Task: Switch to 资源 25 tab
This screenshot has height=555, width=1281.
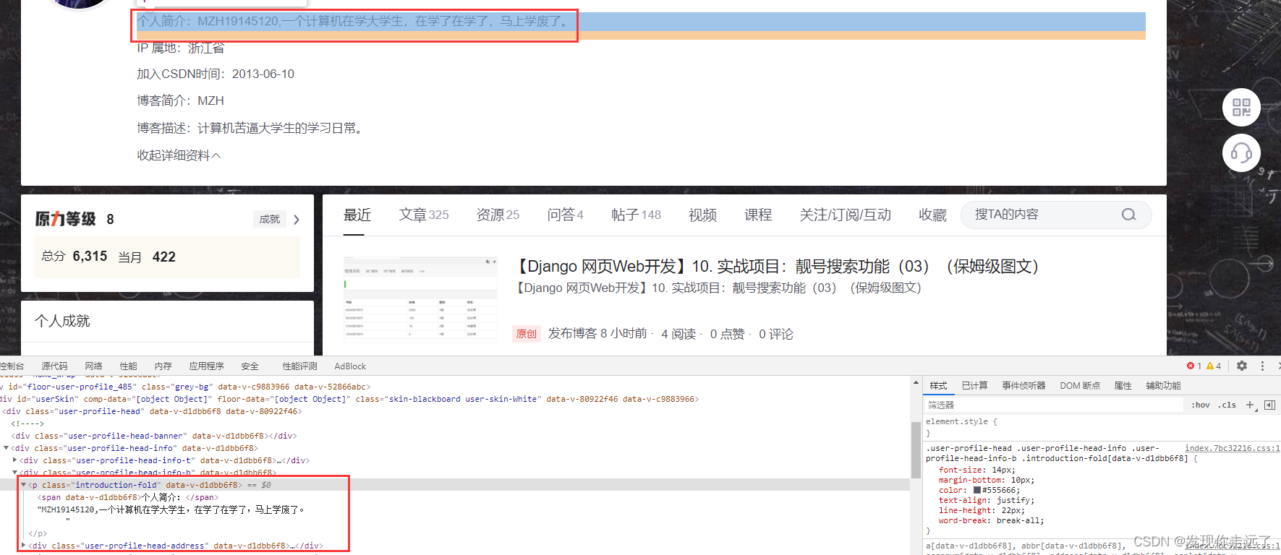Action: tap(498, 215)
